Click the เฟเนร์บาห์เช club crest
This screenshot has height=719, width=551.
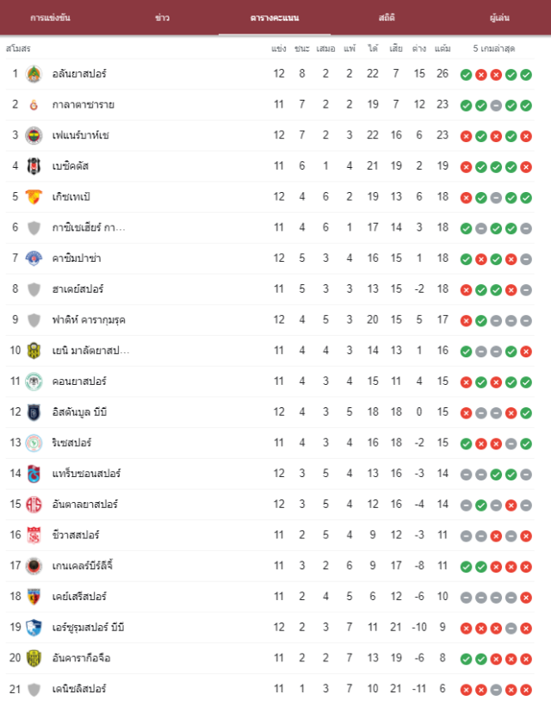34,135
